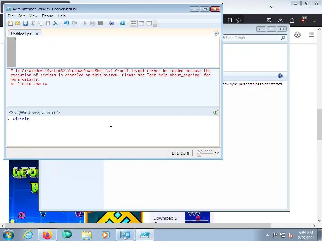Open Save to Pocket icon in Firefox
This screenshot has width=322, height=241.
pos(269,20)
